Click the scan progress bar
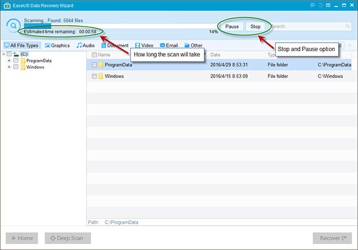Image resolution: width=358 pixels, height=250 pixels. point(119,26)
